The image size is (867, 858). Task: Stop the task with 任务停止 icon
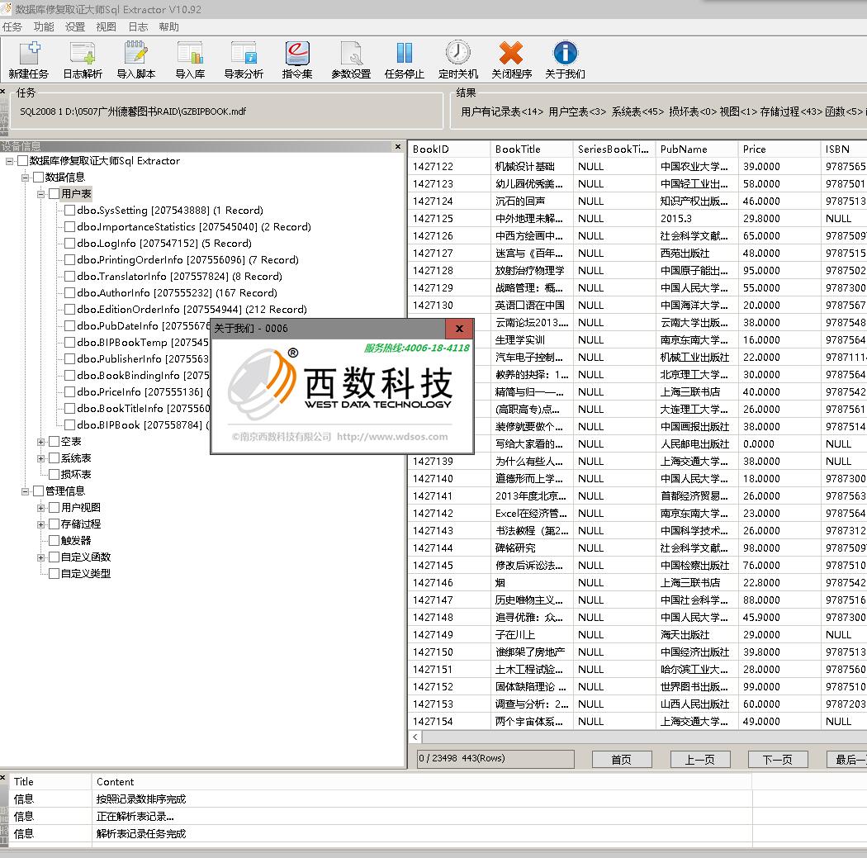click(405, 54)
